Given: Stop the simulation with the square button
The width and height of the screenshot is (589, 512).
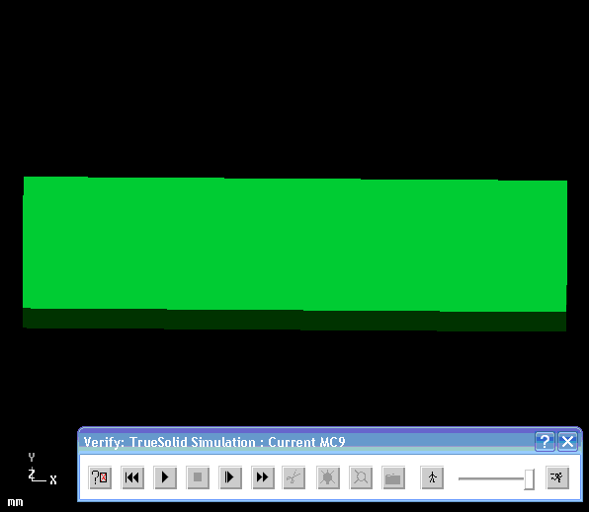Looking at the screenshot, I should coord(198,477).
